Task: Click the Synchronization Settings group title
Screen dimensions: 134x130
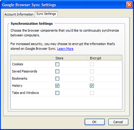Action: click(32, 23)
